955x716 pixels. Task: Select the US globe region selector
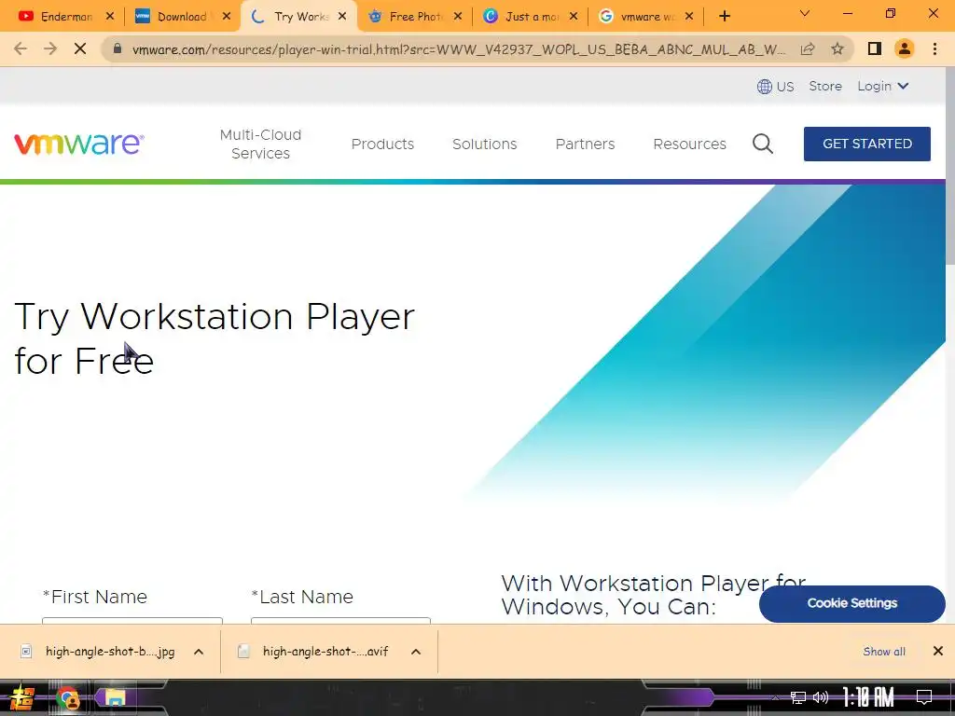coord(775,87)
